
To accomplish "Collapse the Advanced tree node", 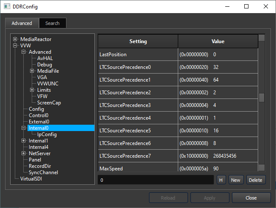I will (x=23, y=52).
